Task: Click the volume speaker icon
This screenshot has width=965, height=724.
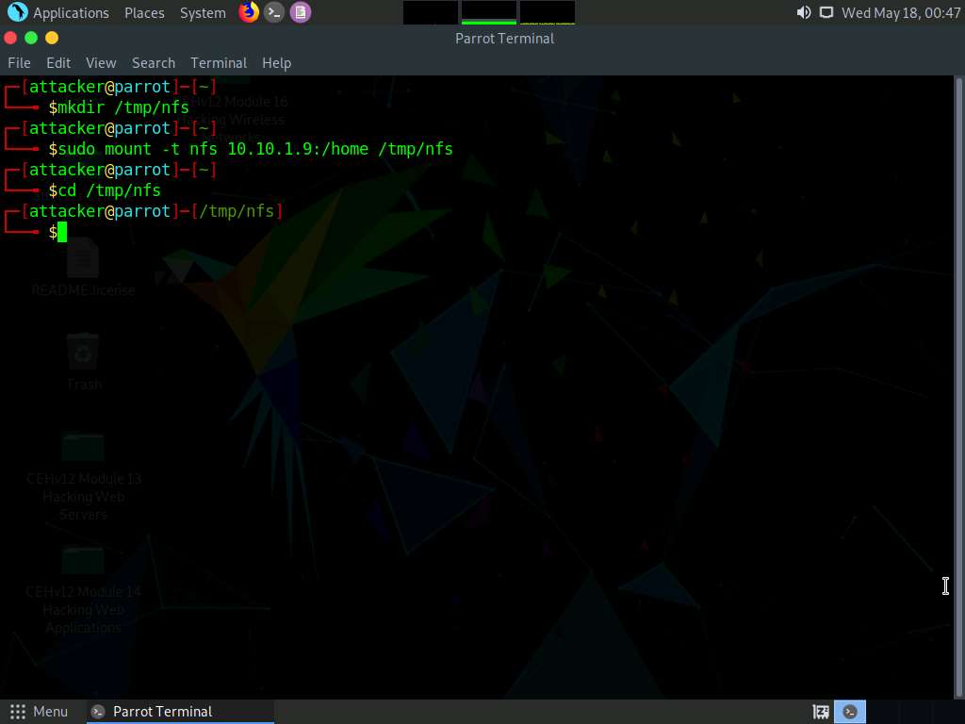Action: [x=803, y=12]
